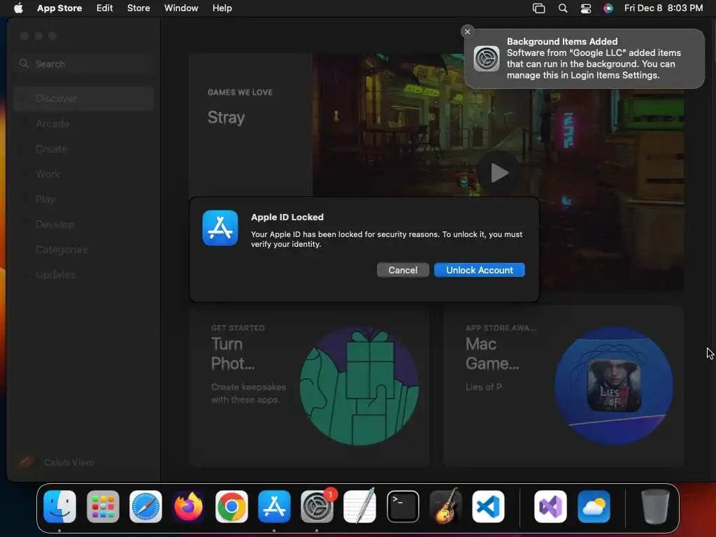Open the Turn Photos Get Started card
This screenshot has width=716, height=537.
pyautogui.click(x=309, y=386)
